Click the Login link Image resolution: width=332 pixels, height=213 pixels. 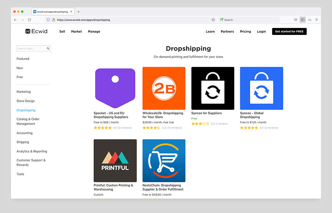tap(261, 32)
